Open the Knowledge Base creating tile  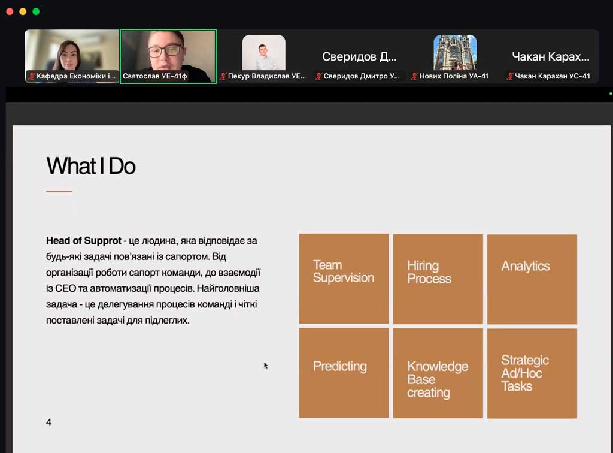[x=438, y=373]
